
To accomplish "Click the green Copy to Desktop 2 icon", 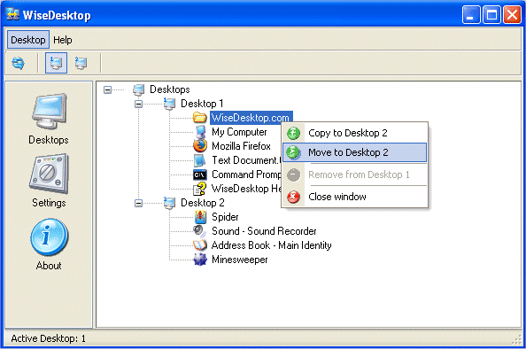I will [293, 133].
